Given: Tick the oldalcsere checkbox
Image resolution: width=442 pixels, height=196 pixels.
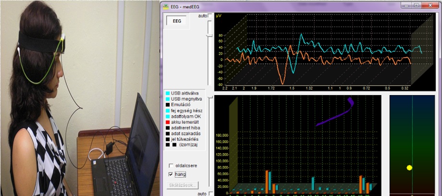Looking at the screenshot, I should pyautogui.click(x=171, y=166).
